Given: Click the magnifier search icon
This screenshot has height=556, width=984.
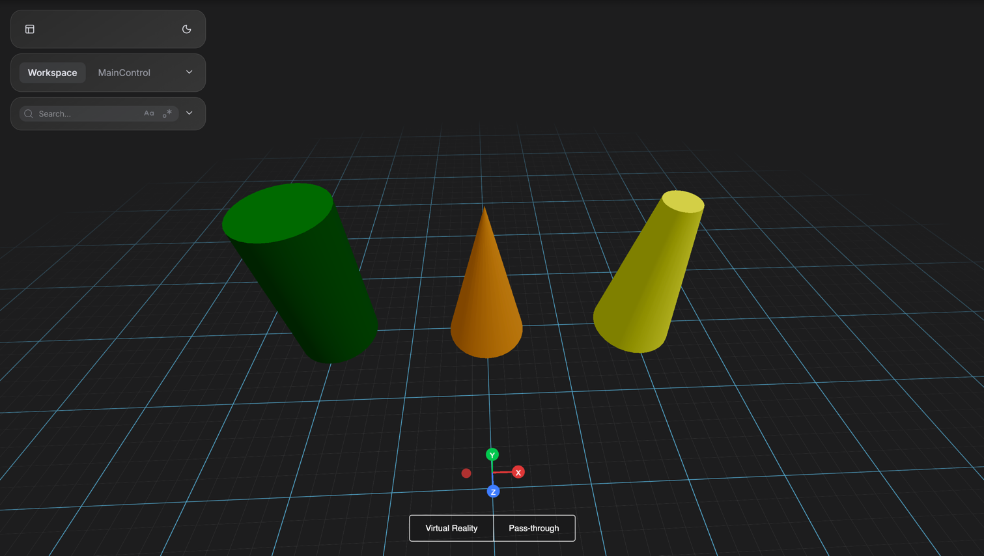Looking at the screenshot, I should pos(29,114).
